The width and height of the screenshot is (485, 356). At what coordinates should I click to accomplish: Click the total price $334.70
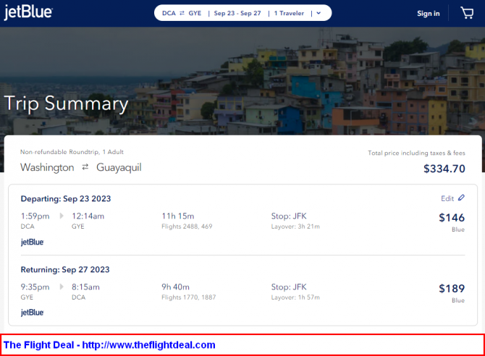coord(444,169)
